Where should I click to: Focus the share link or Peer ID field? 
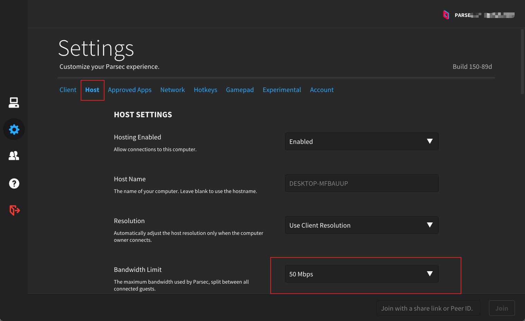[428, 308]
